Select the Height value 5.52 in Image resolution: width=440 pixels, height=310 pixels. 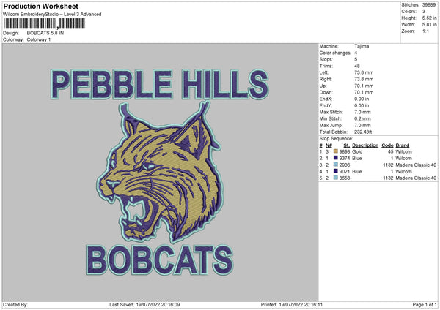click(429, 18)
